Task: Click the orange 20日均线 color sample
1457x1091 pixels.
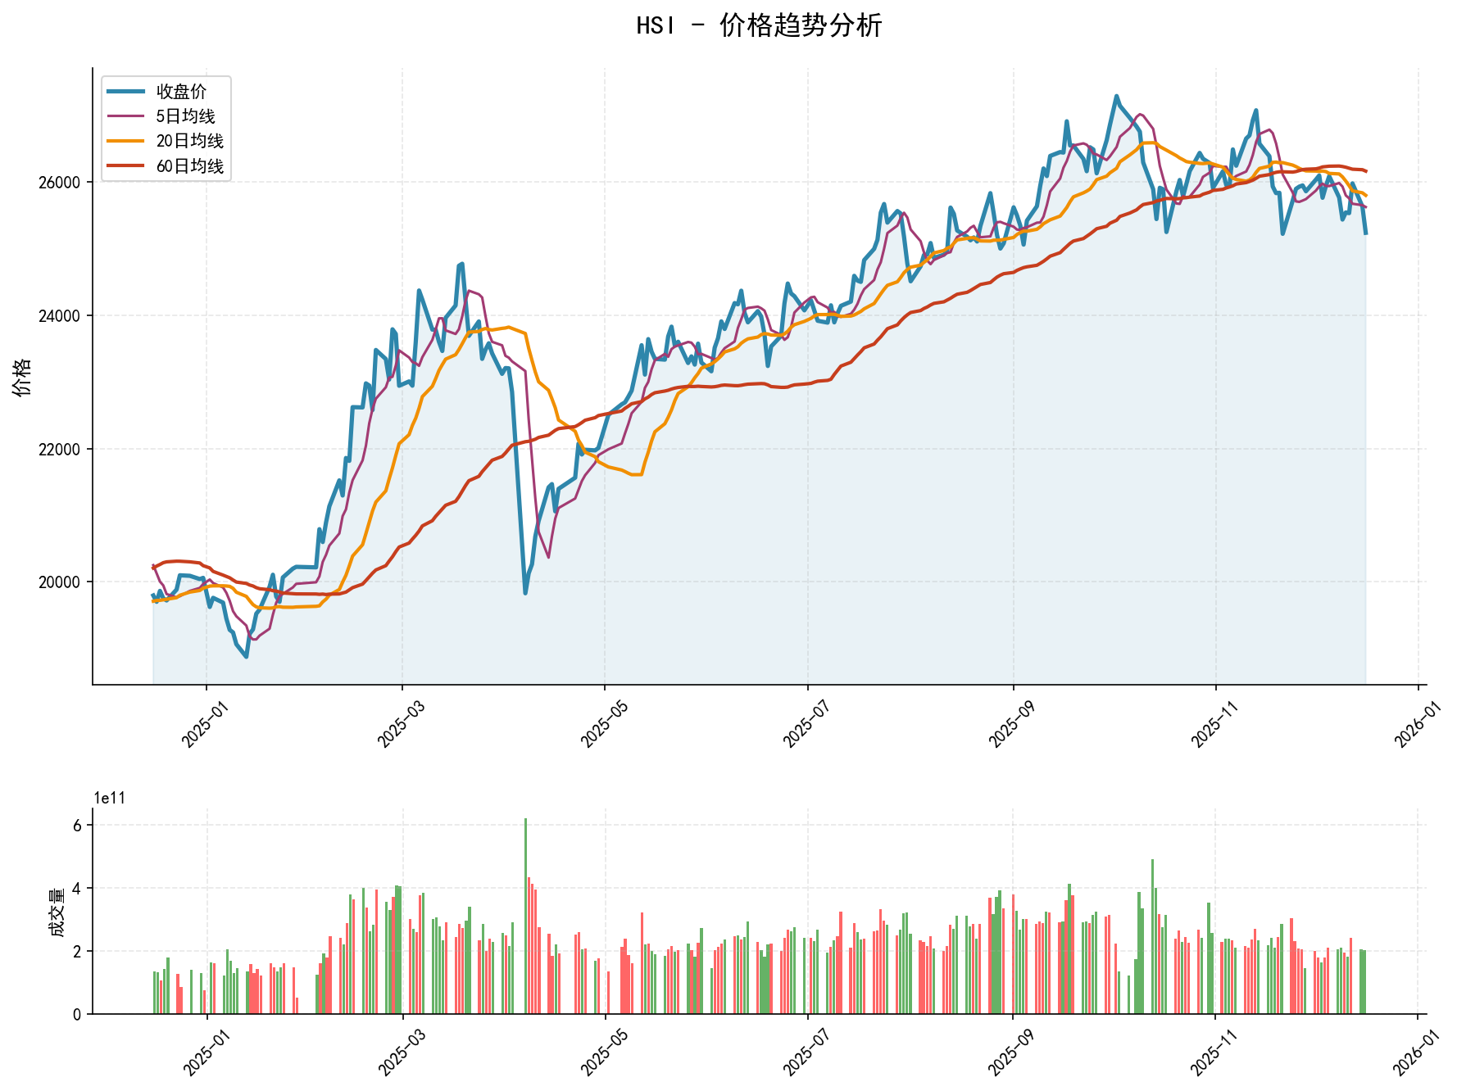Action: click(x=127, y=141)
